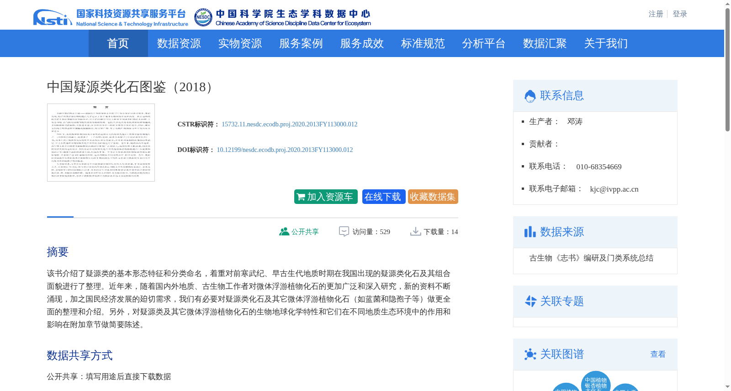Open the 实物资源 menu
The height and width of the screenshot is (391, 731).
pos(240,43)
